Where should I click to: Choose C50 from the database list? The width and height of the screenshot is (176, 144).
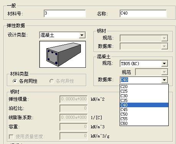pos(144,114)
